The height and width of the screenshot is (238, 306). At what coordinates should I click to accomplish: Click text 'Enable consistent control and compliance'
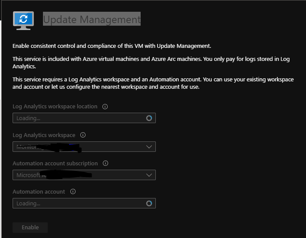pos(65,46)
